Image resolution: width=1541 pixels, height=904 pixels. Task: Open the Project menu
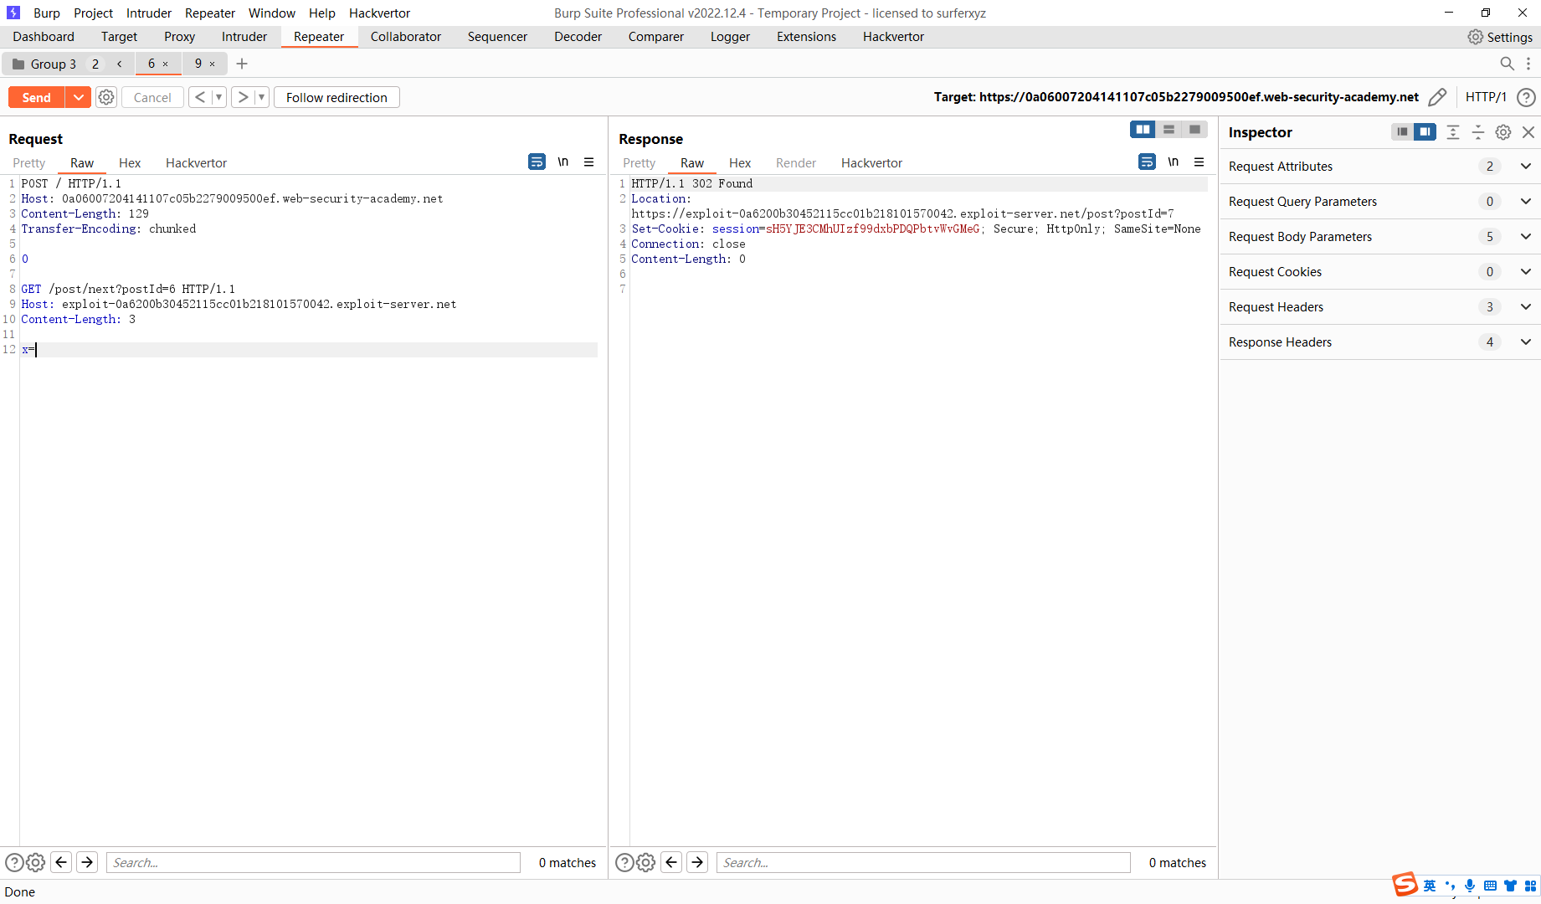pyautogui.click(x=93, y=13)
